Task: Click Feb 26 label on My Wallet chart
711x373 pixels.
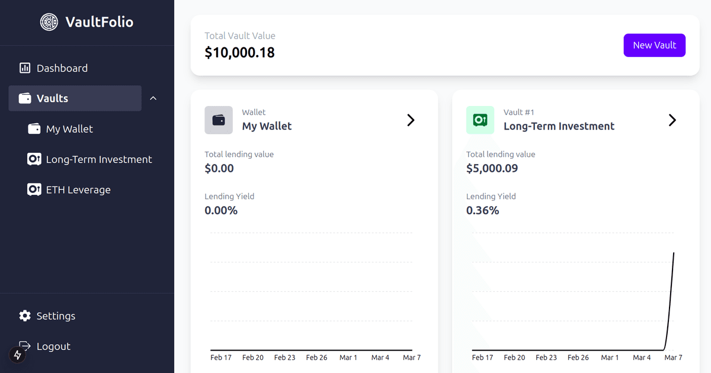Action: click(x=316, y=358)
